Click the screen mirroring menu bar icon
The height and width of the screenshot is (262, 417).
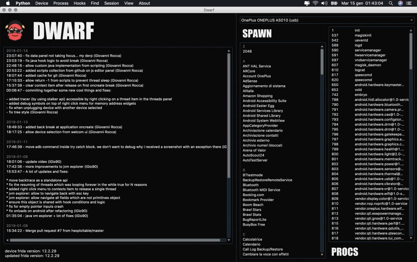click(x=307, y=3)
